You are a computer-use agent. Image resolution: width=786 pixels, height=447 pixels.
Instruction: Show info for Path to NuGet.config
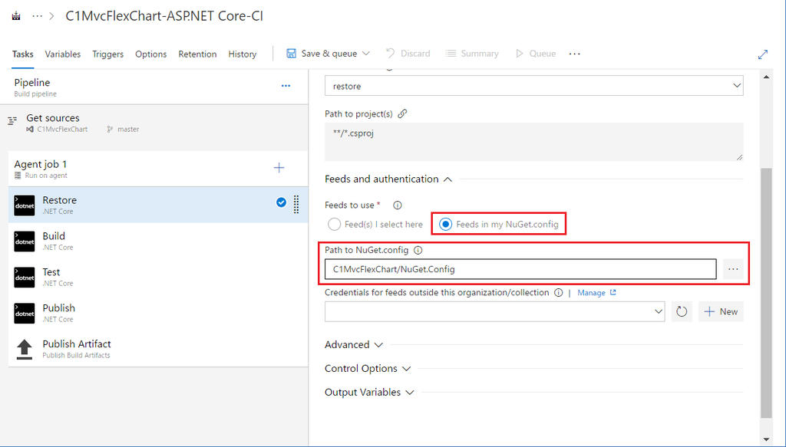(x=418, y=250)
